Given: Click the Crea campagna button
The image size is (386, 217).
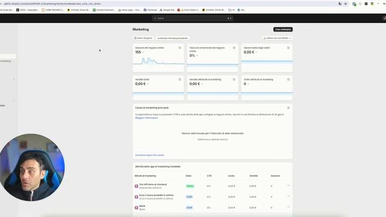Looking at the screenshot, I should click(x=283, y=30).
